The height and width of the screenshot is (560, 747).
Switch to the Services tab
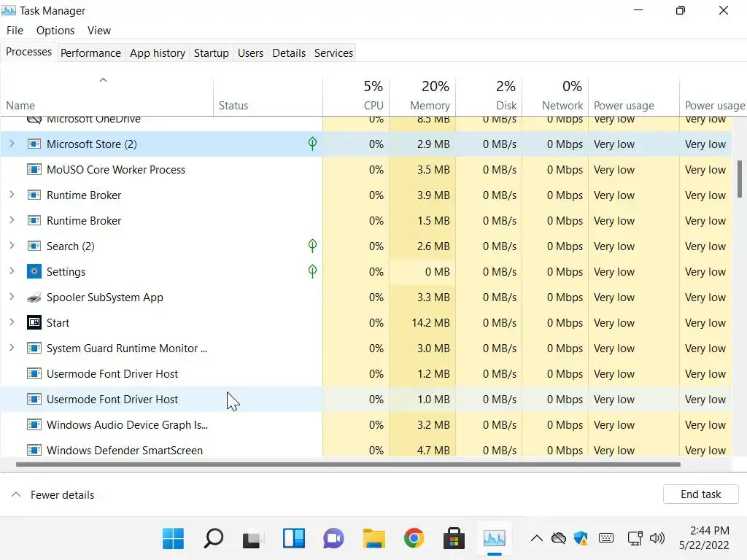click(333, 52)
